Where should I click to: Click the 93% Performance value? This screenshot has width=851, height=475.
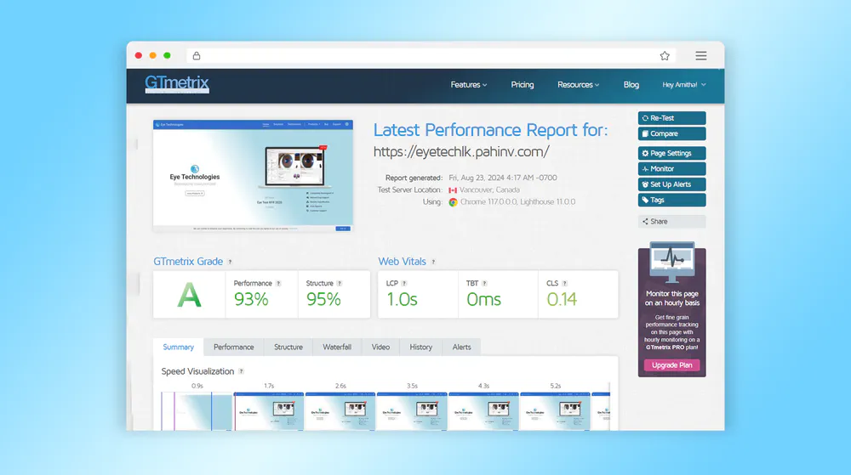click(251, 299)
